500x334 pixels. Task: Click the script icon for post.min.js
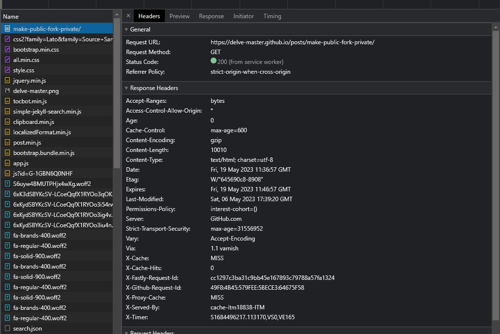click(7, 143)
